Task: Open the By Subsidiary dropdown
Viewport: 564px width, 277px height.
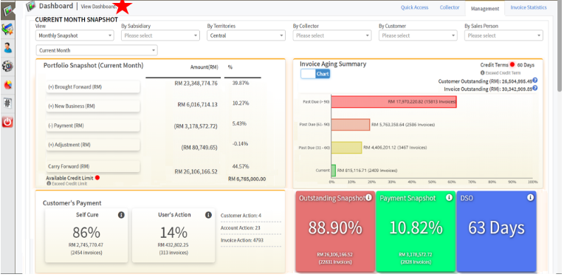Action: click(x=160, y=35)
